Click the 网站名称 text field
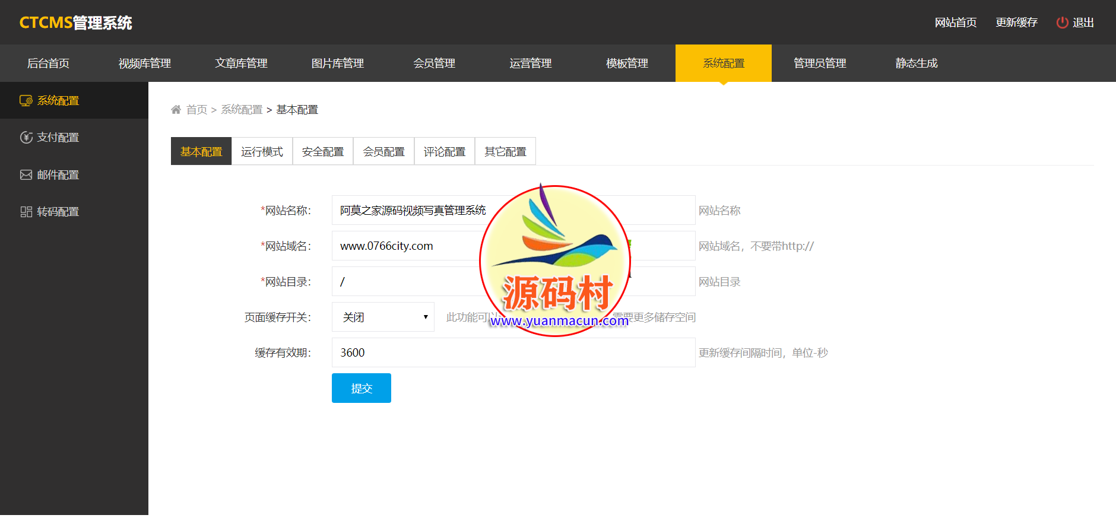Viewport: 1116px width, 518px height. coord(410,211)
